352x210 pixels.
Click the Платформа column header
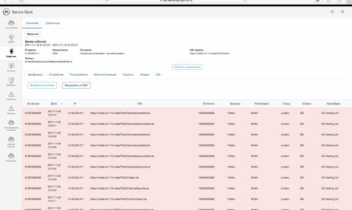pyautogui.click(x=262, y=103)
